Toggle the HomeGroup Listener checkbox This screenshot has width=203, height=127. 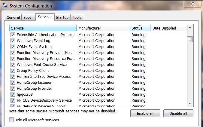13,83
